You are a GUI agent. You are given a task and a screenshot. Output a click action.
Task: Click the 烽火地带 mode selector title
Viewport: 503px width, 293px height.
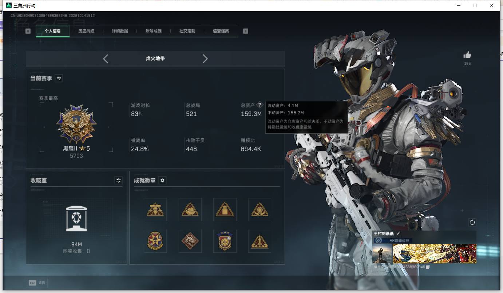(x=155, y=58)
